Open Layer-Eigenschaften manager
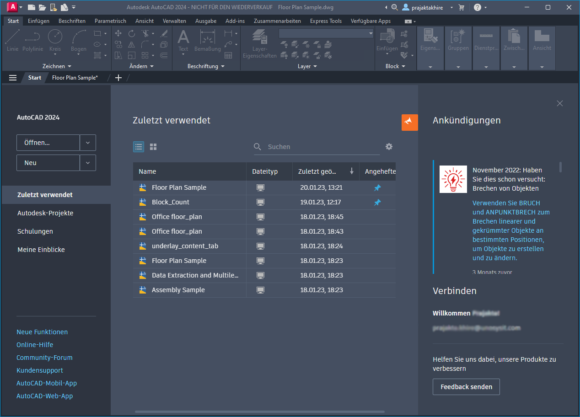 [x=259, y=44]
